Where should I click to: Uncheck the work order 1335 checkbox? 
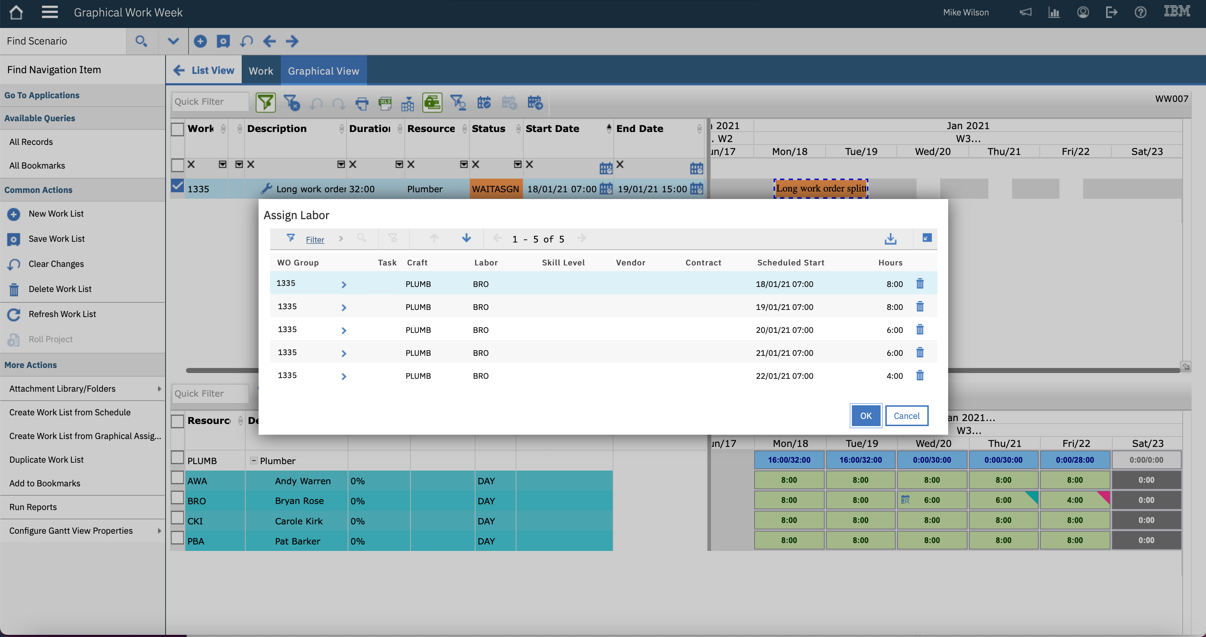point(177,186)
